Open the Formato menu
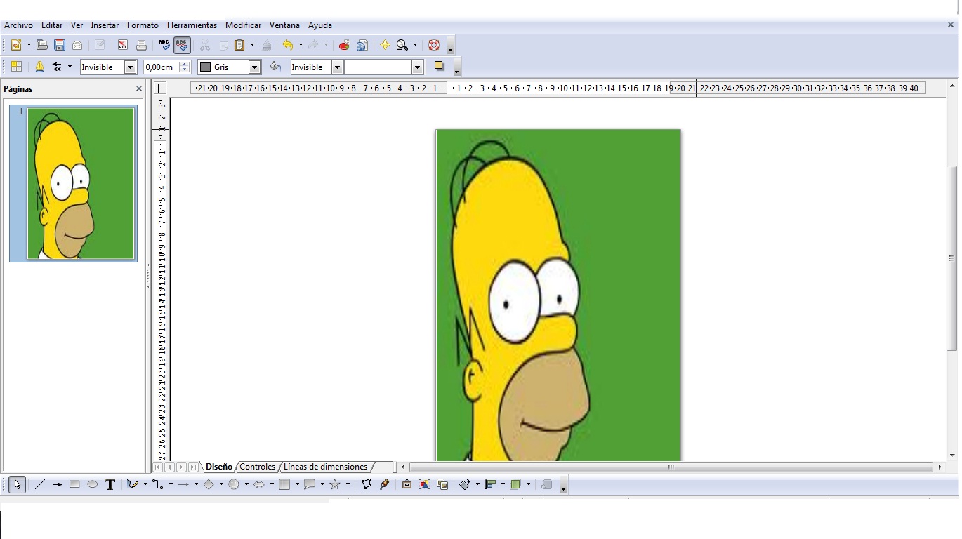 (143, 25)
